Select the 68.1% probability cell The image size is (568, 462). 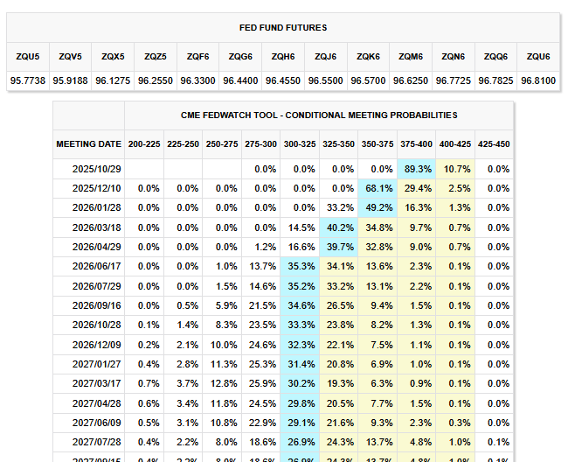pyautogui.click(x=378, y=188)
